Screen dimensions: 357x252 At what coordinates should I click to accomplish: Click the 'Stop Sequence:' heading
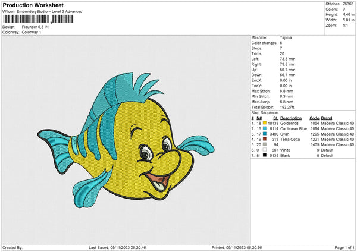click(x=265, y=113)
